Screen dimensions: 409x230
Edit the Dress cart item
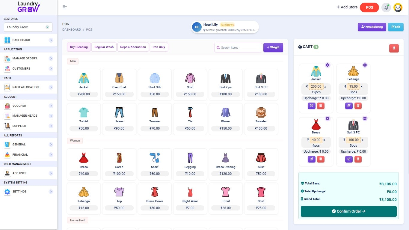(x=312, y=159)
